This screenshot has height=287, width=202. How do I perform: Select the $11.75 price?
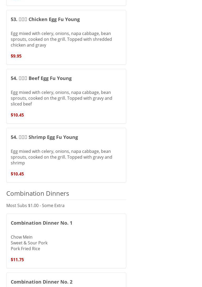17,260
